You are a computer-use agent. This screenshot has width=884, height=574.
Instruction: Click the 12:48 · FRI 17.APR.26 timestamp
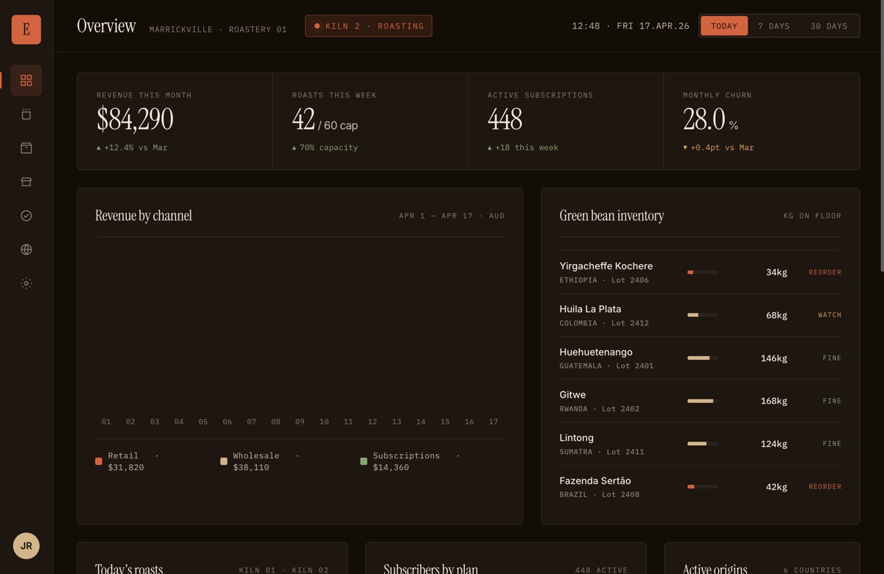click(x=631, y=26)
